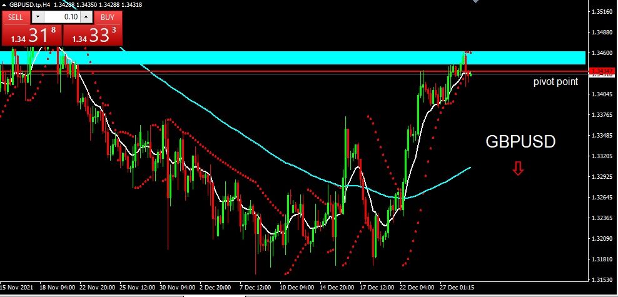Image resolution: width=618 pixels, height=297 pixels.
Task: Click the '2 Dec 20:00' time axis label
Action: [x=216, y=288]
